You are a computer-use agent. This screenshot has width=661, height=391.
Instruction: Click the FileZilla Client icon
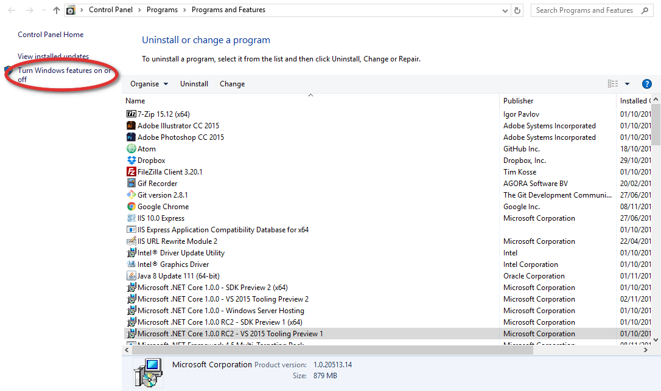pos(131,172)
